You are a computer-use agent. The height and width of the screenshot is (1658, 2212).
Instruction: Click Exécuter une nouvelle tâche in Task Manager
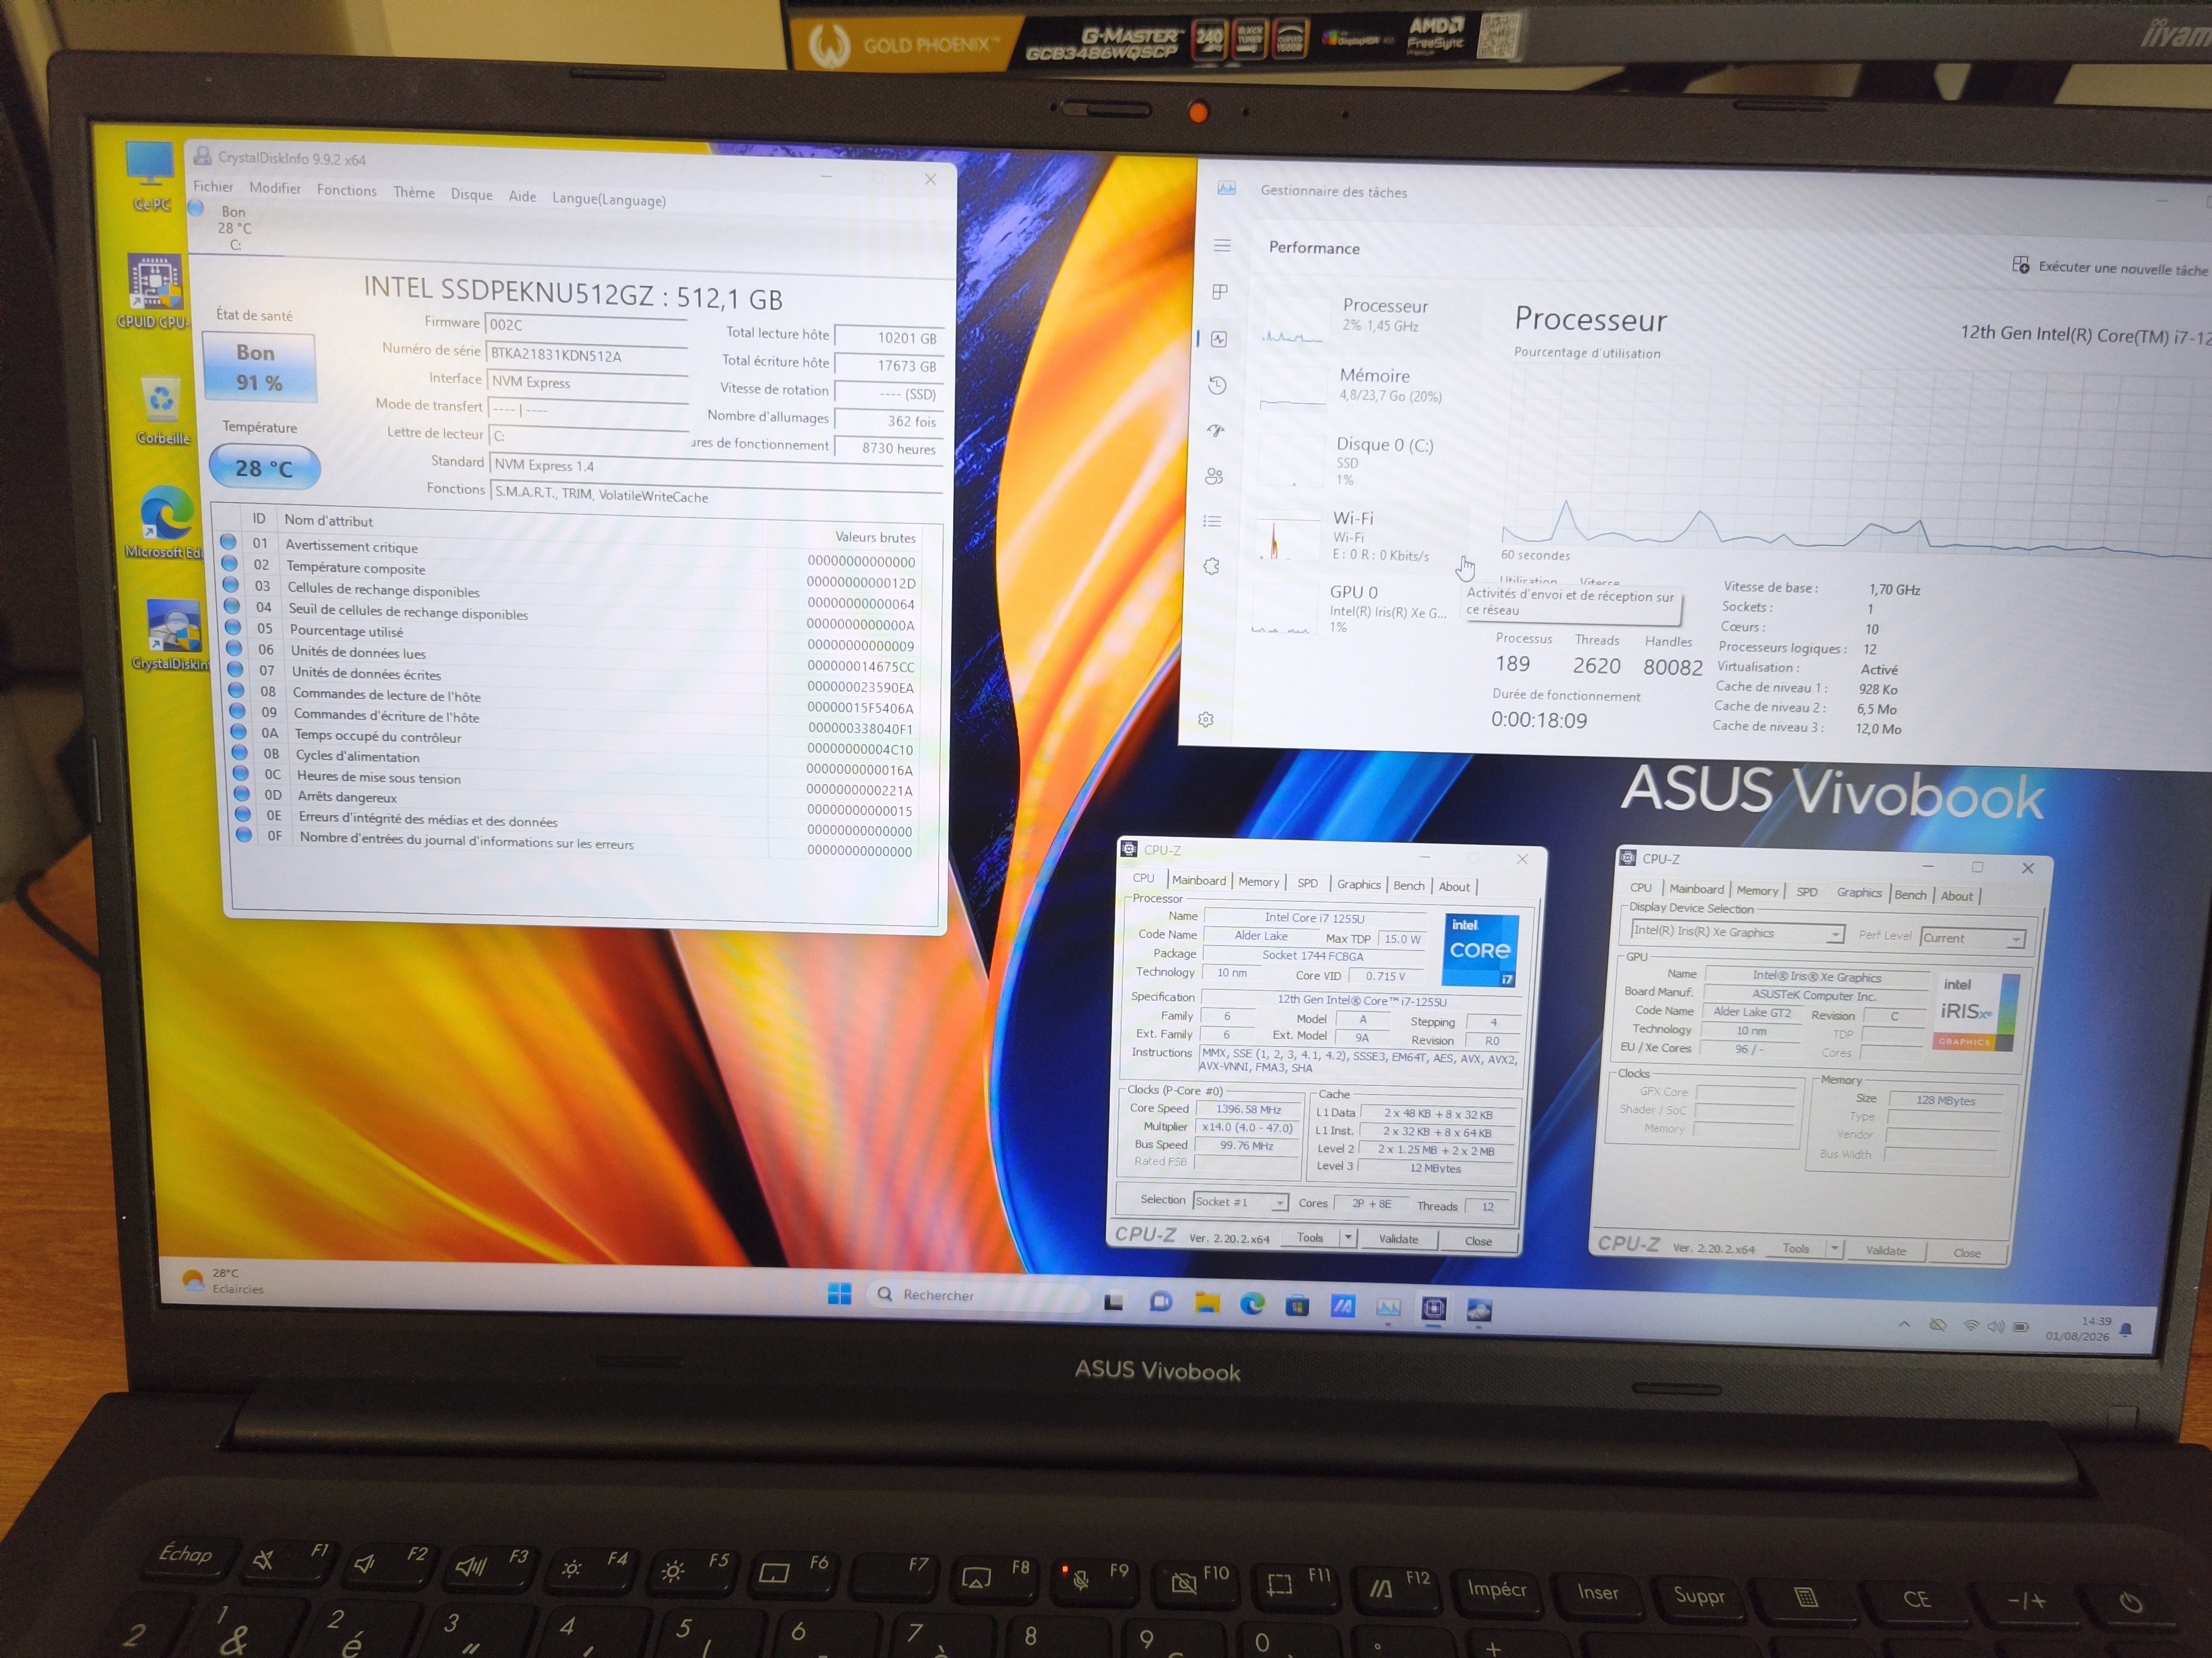point(2110,268)
